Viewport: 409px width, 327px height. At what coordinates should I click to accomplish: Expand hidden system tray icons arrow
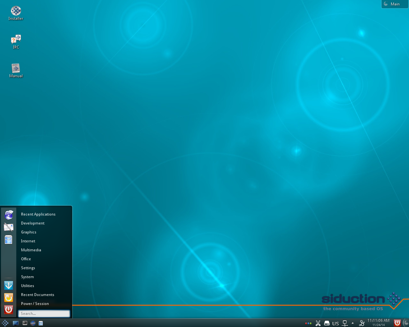353,323
